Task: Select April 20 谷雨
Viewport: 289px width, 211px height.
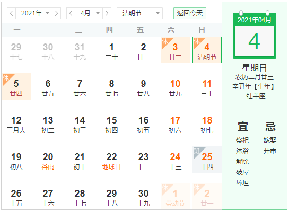Action: click(x=48, y=160)
